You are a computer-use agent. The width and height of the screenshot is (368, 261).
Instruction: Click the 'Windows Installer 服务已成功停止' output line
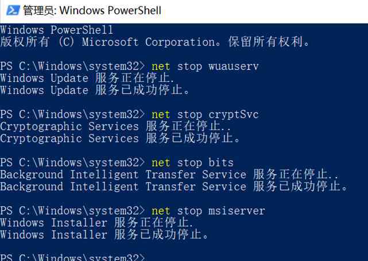(x=104, y=235)
